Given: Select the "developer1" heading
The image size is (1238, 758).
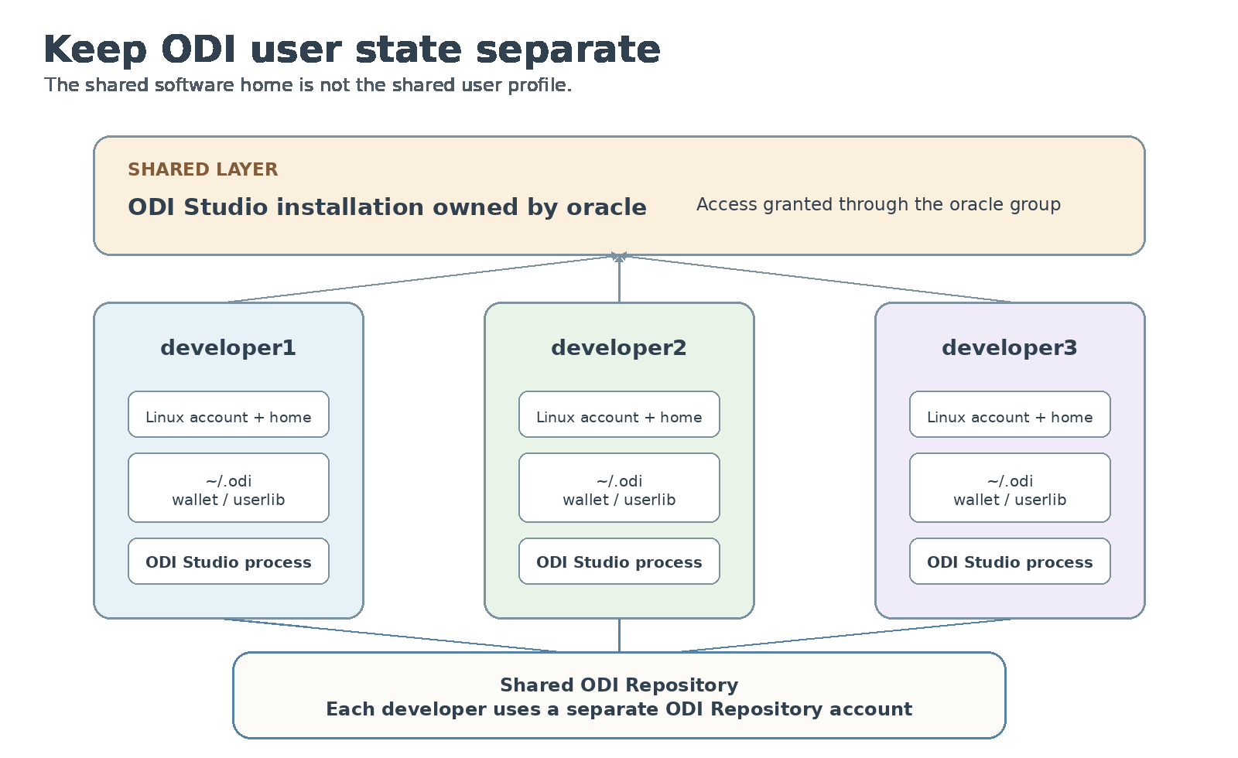Looking at the screenshot, I should [228, 348].
